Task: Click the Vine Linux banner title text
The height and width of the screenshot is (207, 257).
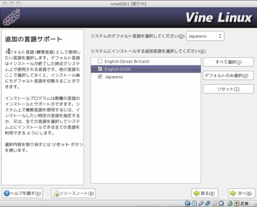Action: tap(219, 18)
